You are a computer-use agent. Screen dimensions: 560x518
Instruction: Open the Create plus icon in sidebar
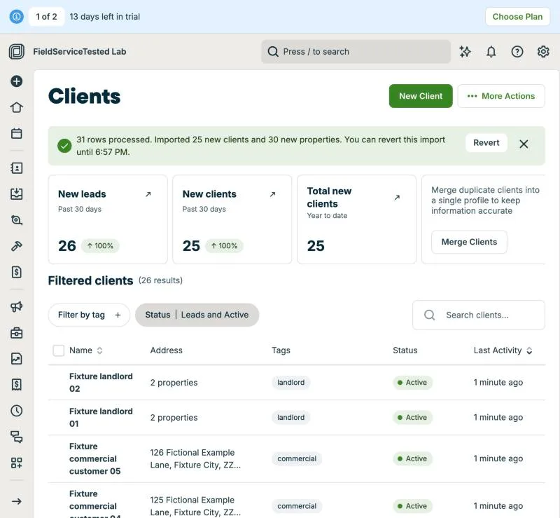16,81
